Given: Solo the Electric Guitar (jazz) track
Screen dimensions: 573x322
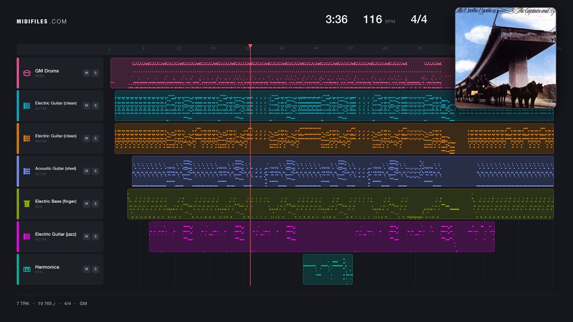Looking at the screenshot, I should click(95, 237).
